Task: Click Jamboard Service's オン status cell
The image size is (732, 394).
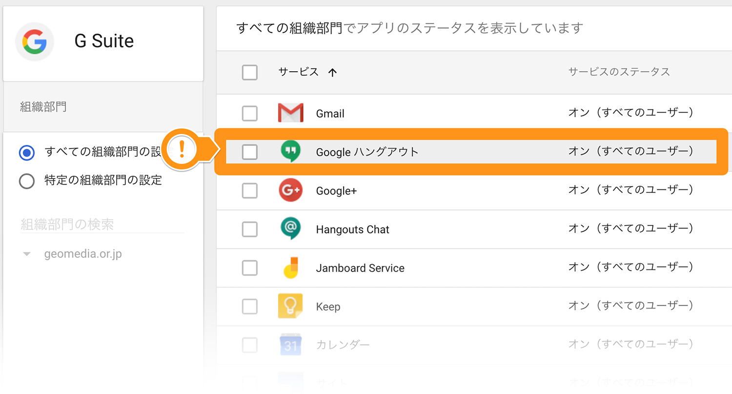Action: click(x=630, y=268)
